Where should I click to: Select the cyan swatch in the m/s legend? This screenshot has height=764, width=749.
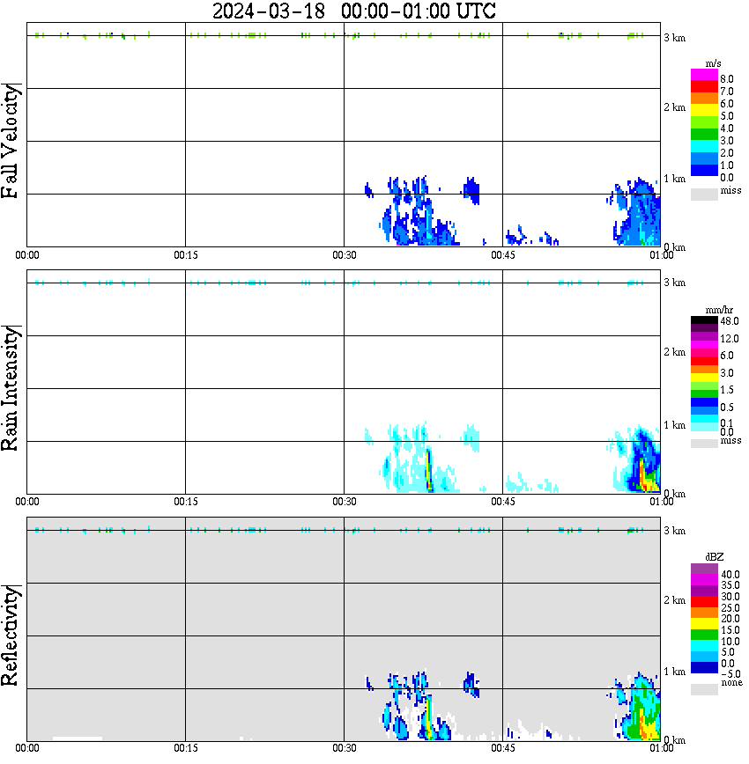point(705,146)
